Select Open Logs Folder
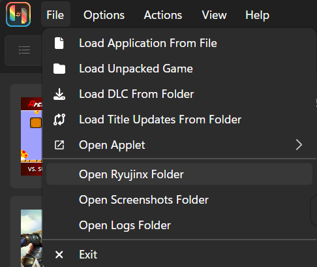The height and width of the screenshot is (267, 317). coord(179,225)
